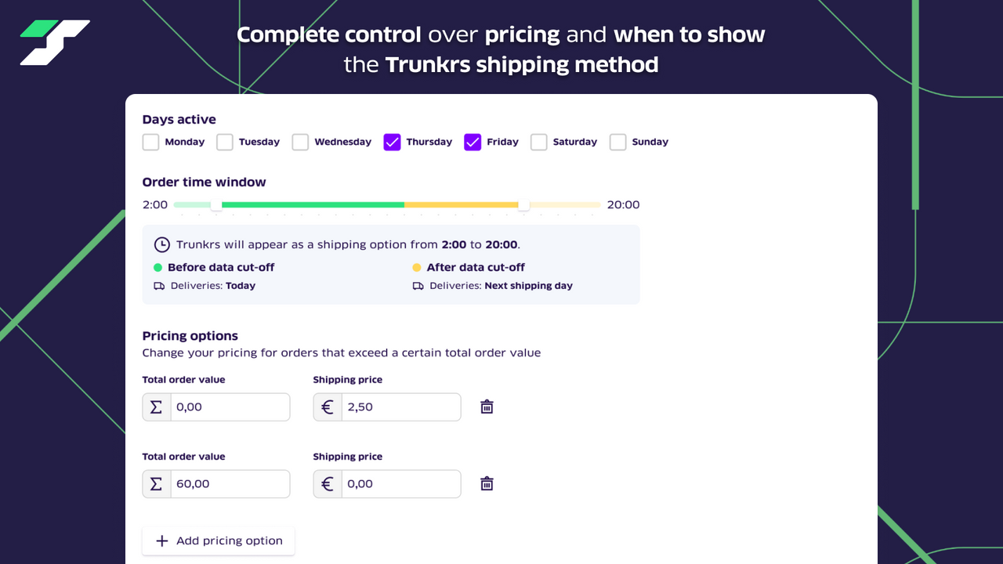The width and height of the screenshot is (1003, 564).
Task: Click the sigma icon beside the 0,00 value
Action: point(156,407)
